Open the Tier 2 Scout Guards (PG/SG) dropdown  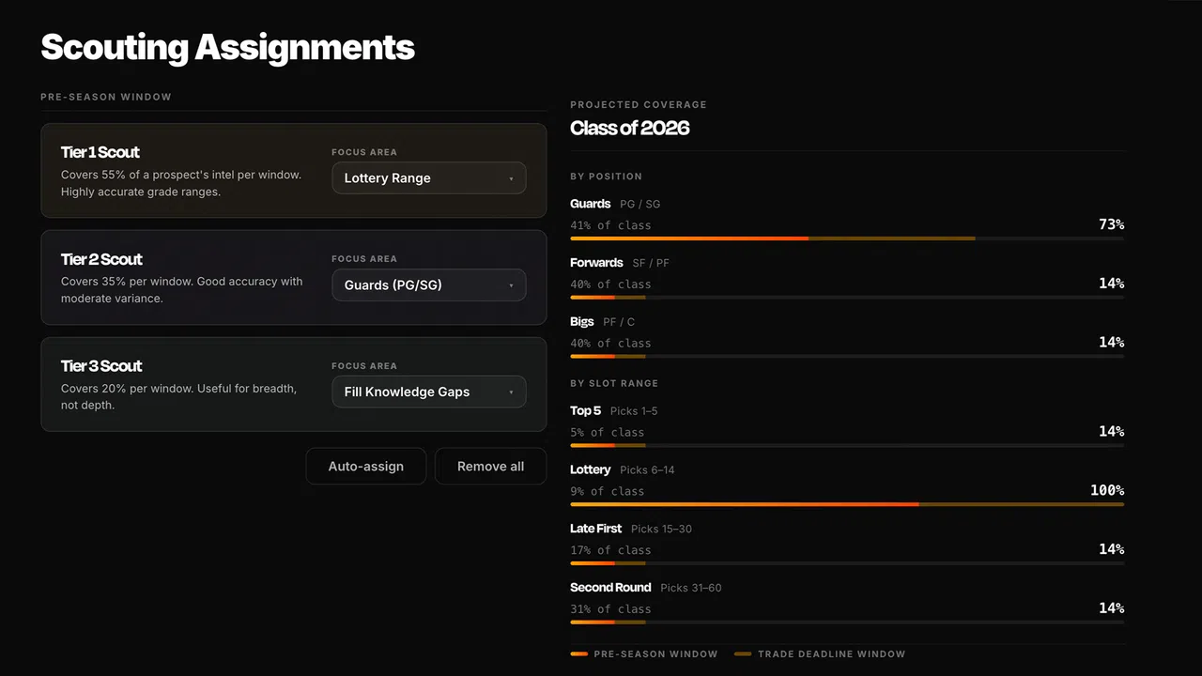point(428,285)
